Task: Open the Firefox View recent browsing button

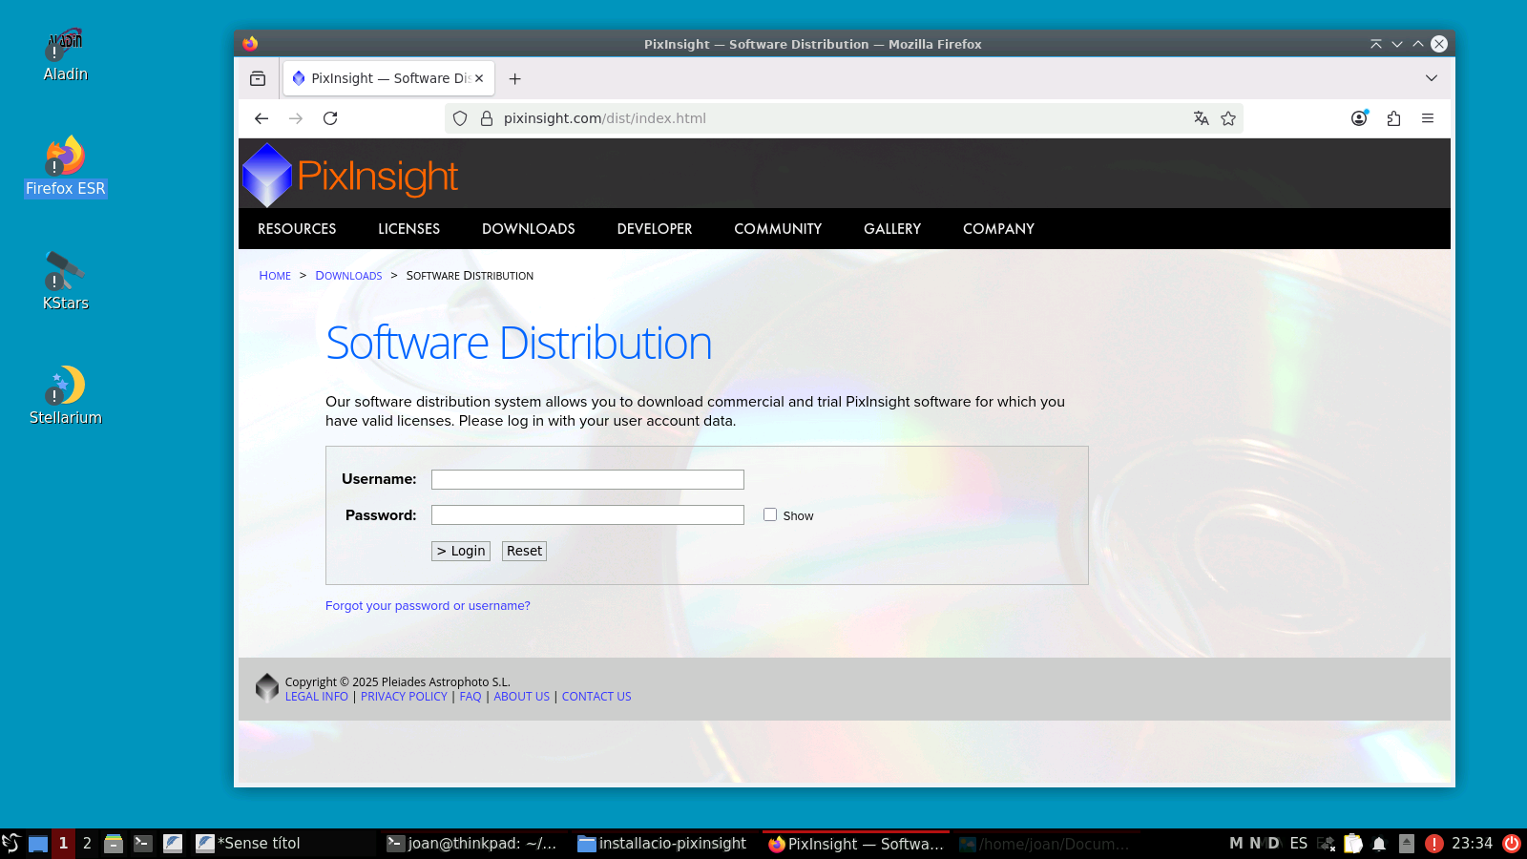Action: (x=258, y=78)
